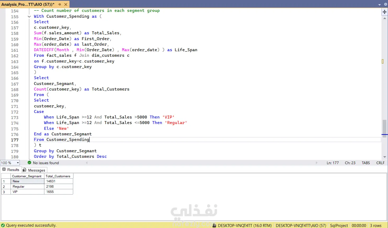
Task: Click the Else 'New' line
Action: tap(56, 129)
